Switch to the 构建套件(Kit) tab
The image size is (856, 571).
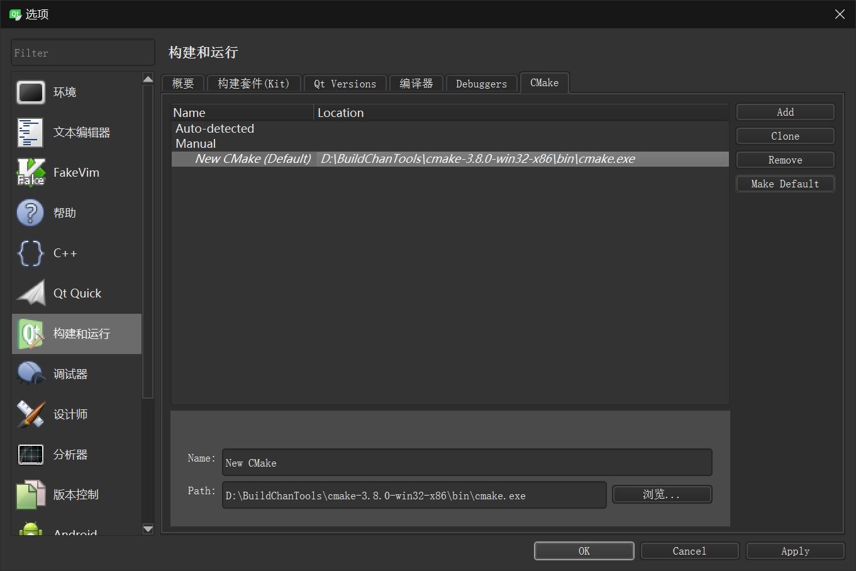[253, 84]
